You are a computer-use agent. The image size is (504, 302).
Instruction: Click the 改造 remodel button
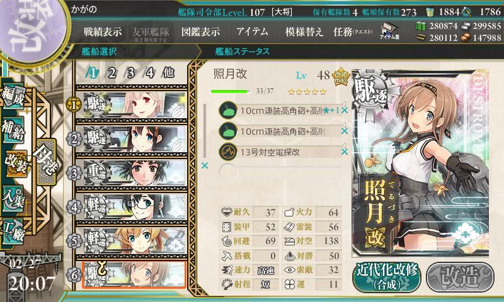coord(460,277)
